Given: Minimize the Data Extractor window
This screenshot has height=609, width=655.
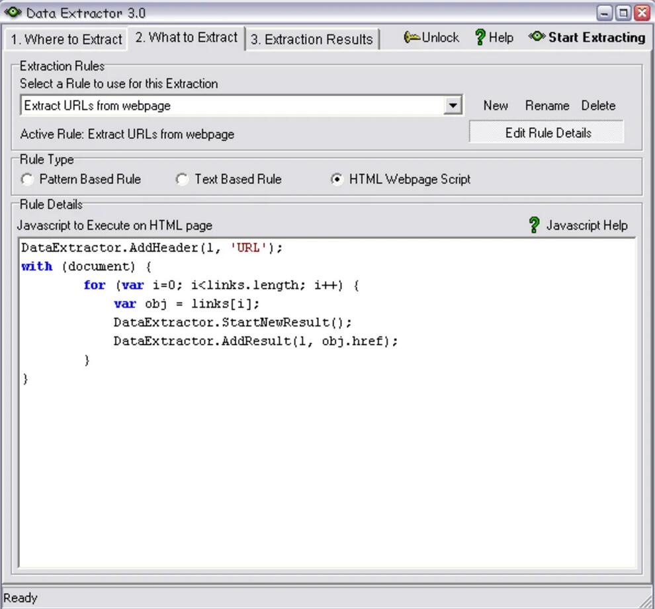Looking at the screenshot, I should 604,13.
